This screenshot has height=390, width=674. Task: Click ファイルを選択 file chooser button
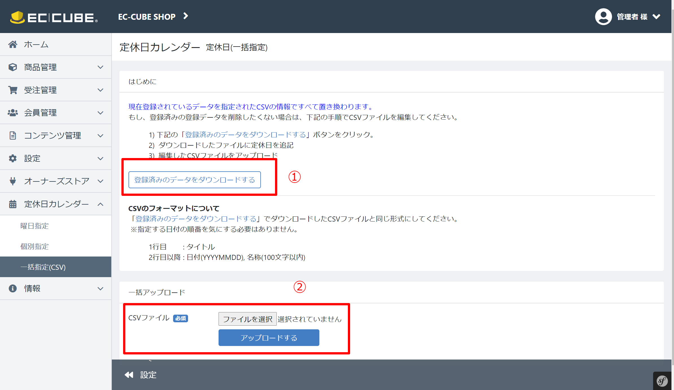click(x=247, y=319)
